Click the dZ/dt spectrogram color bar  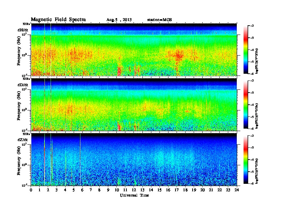coord(245,160)
